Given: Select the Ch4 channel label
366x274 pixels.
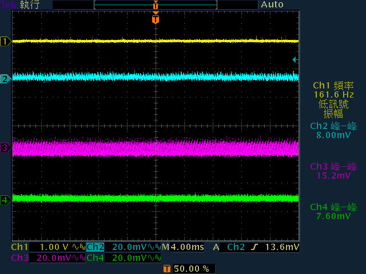Looking at the screenshot, I should [x=96, y=258].
